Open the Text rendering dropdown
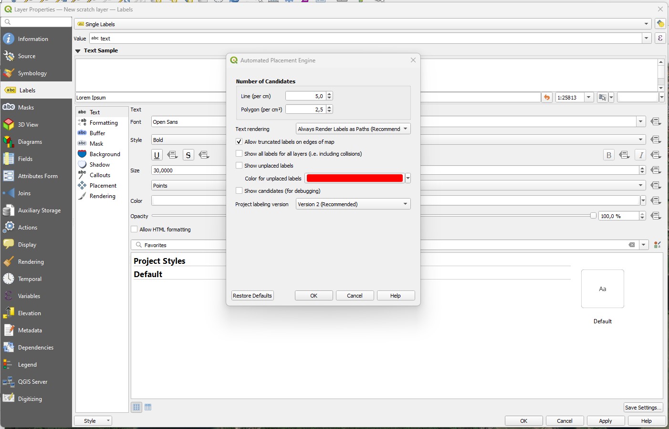Screen dimensions: 669x429 [x=353, y=129]
